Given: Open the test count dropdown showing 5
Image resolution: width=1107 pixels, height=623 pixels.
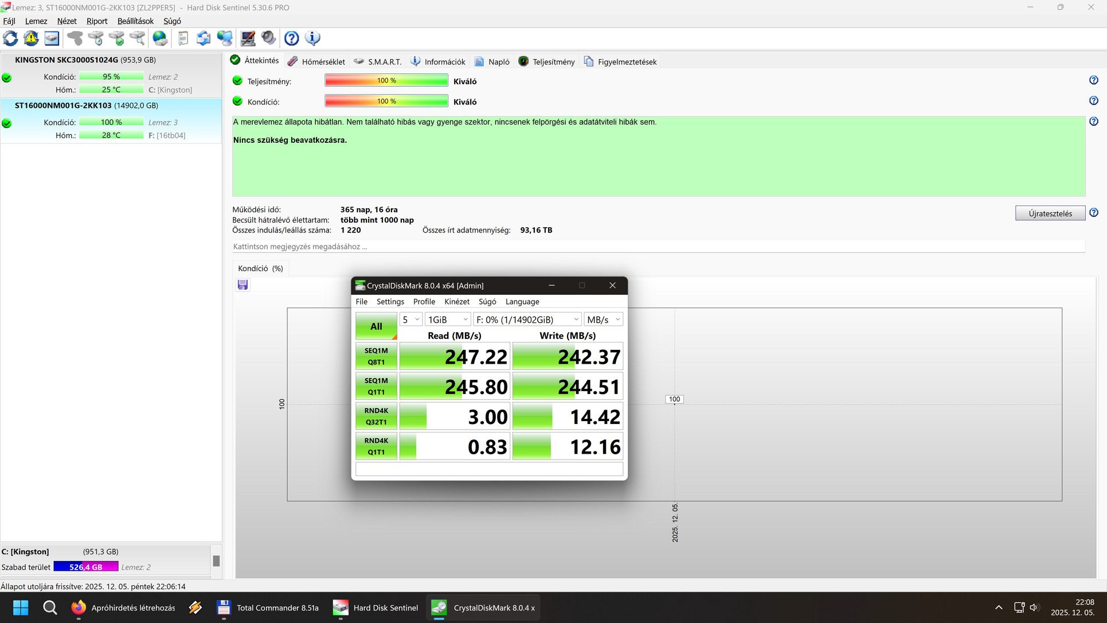Looking at the screenshot, I should click(410, 320).
